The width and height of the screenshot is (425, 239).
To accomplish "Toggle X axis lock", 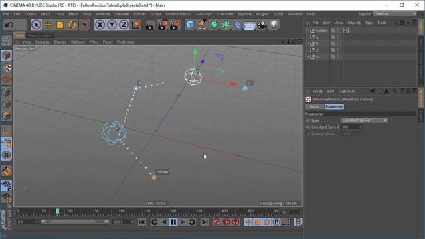I will [x=100, y=25].
